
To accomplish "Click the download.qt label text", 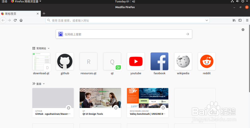I will point(41,73).
